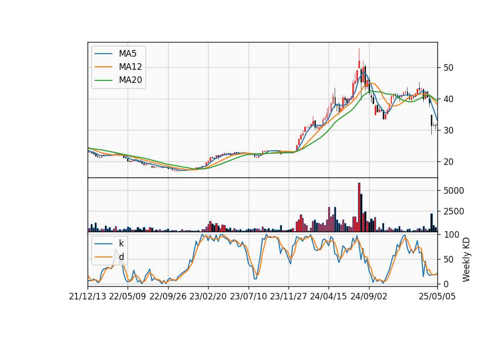Click the 24/04/15 date tick label
The image size is (486, 349).
pyautogui.click(x=329, y=296)
